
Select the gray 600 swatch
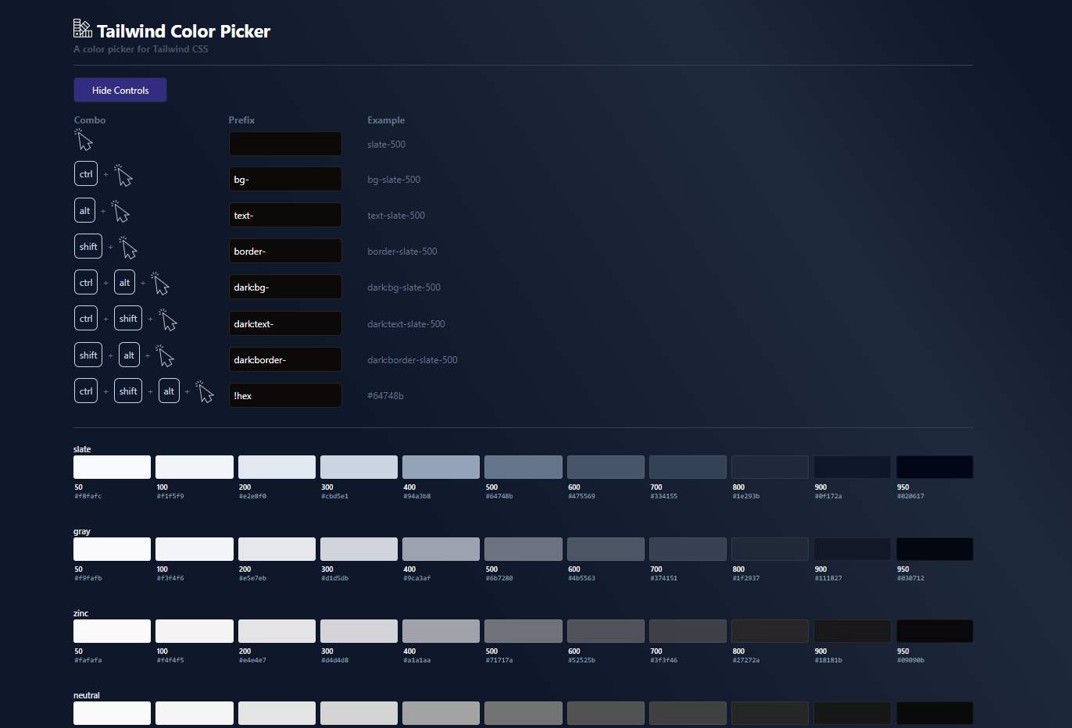coord(606,549)
